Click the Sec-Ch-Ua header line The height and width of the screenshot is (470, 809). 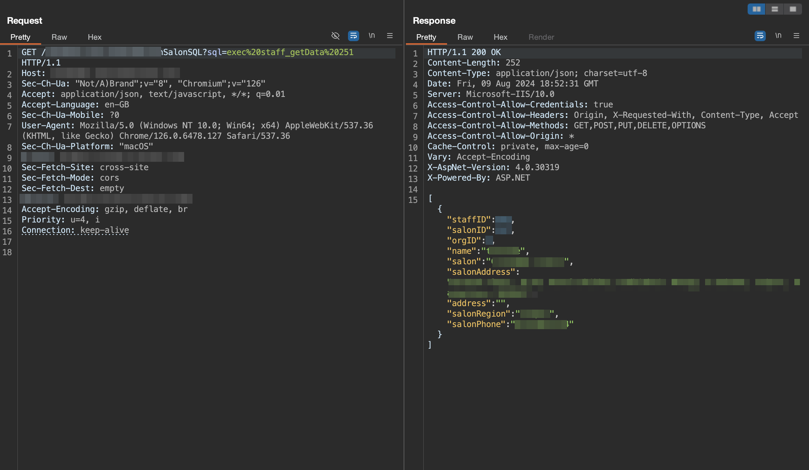pos(143,84)
